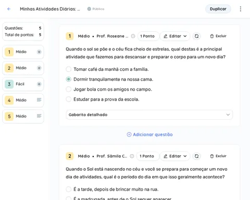Viewport: 250px width, 200px height.
Task: Click number badge 2 in question card
Action: pos(70,156)
